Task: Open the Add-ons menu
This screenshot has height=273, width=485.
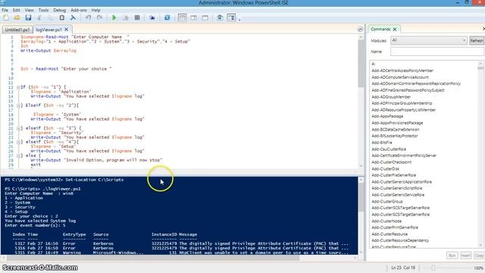Action: [x=79, y=10]
